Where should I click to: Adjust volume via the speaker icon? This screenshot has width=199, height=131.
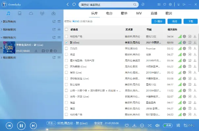tap(157, 125)
